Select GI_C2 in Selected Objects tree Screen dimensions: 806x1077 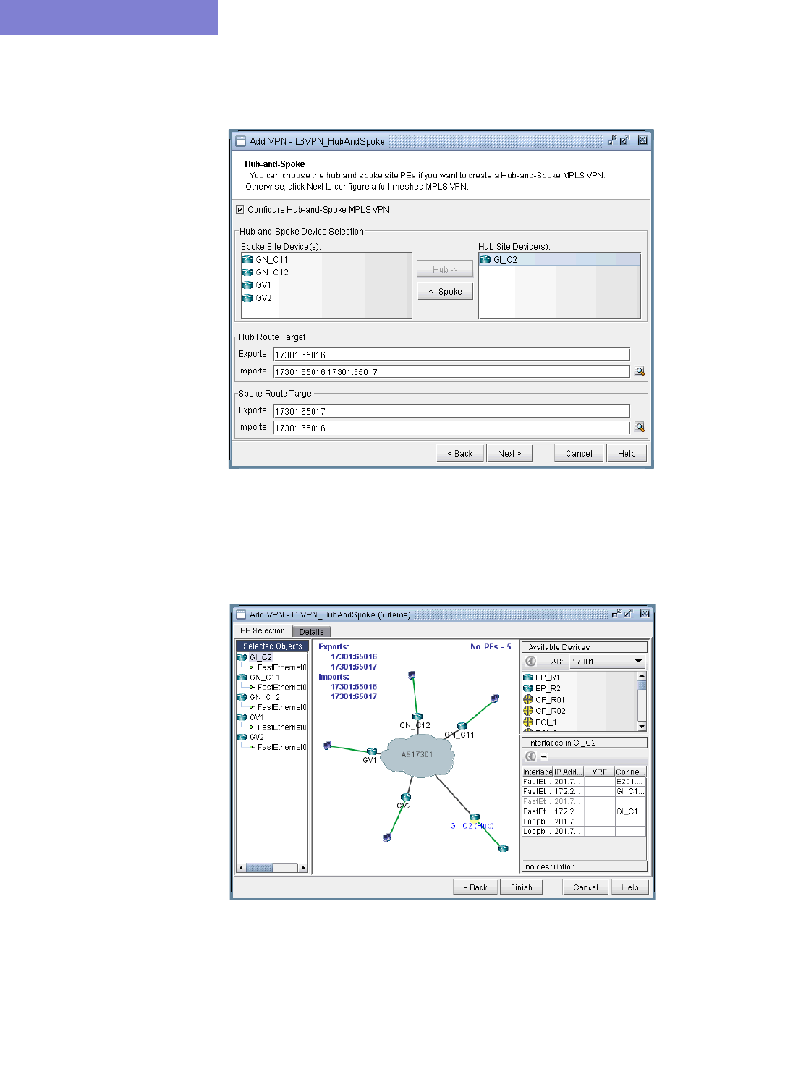255,657
